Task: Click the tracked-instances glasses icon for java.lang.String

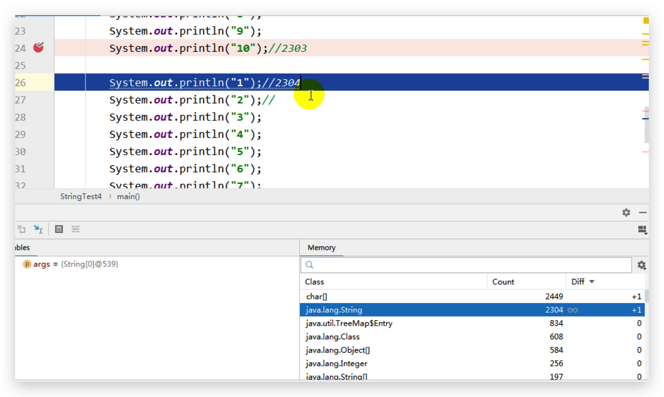Action: (x=572, y=310)
